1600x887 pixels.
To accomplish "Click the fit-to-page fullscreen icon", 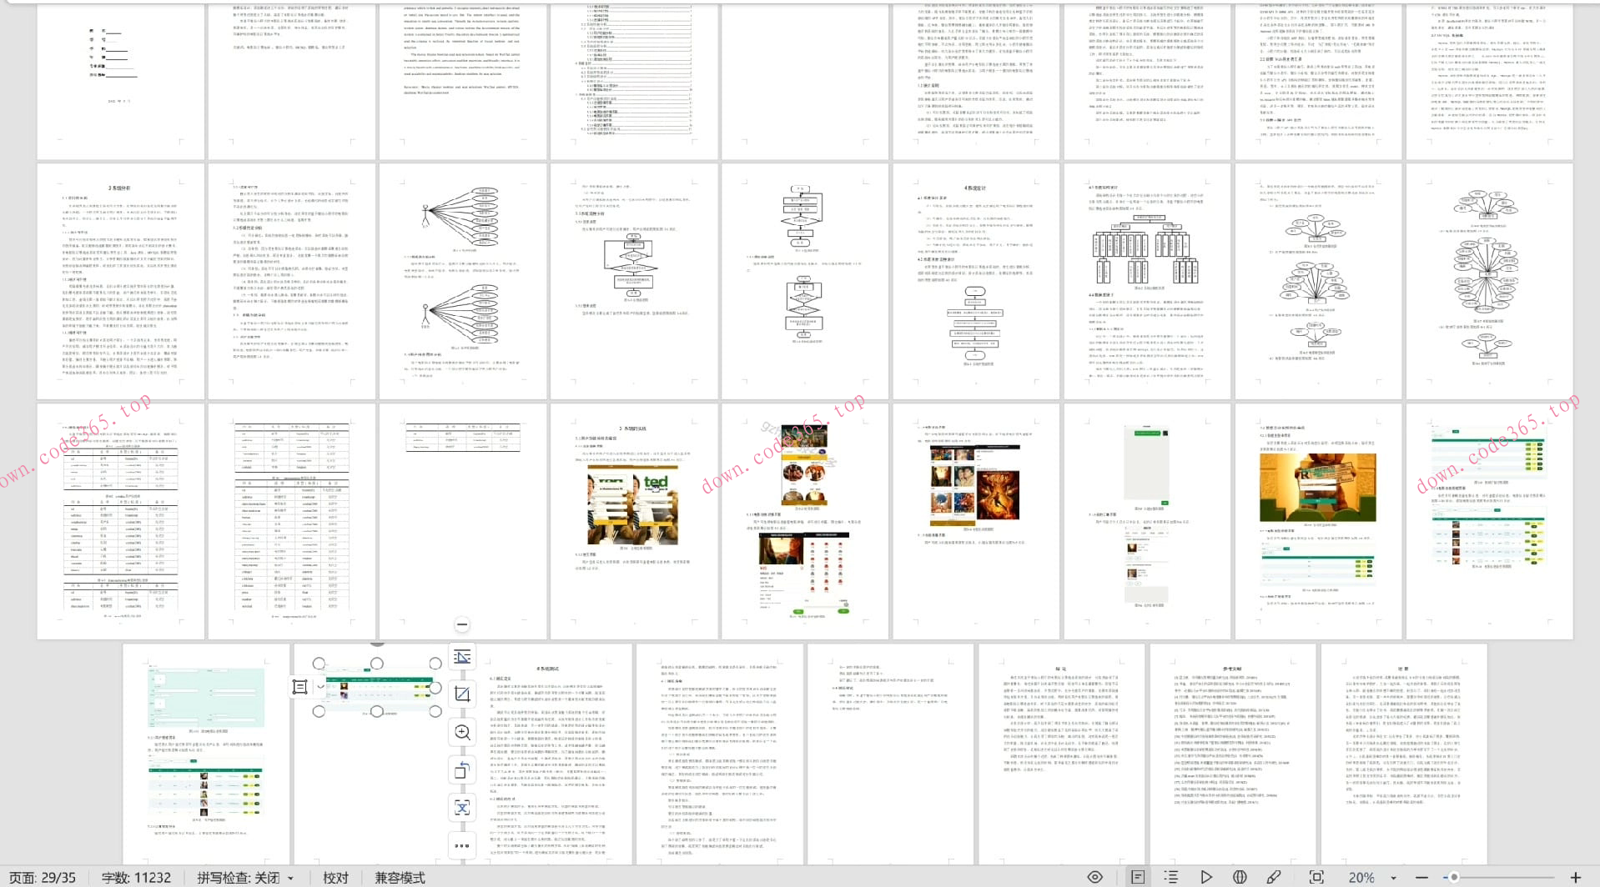I will click(x=1316, y=877).
